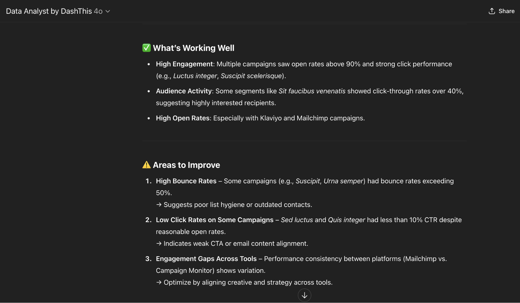Image resolution: width=520 pixels, height=303 pixels.
Task: Click the 4o model version label
Action: point(98,11)
